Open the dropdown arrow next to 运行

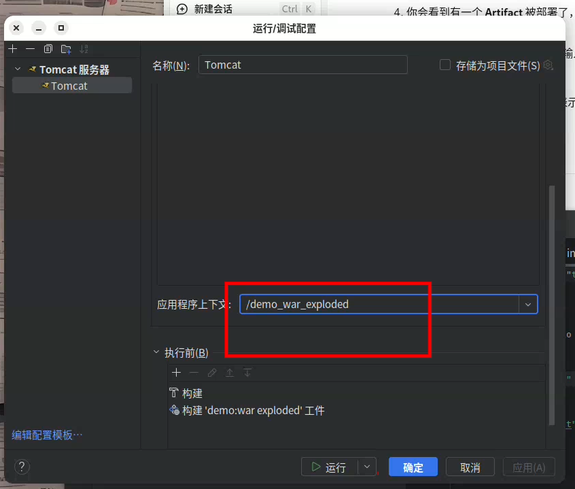coord(367,467)
